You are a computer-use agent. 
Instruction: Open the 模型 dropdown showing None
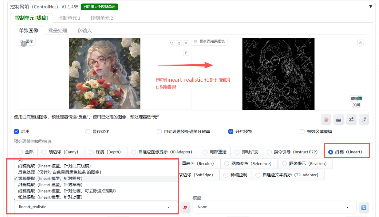point(274,207)
